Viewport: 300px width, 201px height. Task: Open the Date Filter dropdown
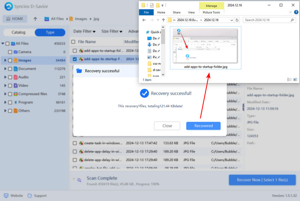84,31
